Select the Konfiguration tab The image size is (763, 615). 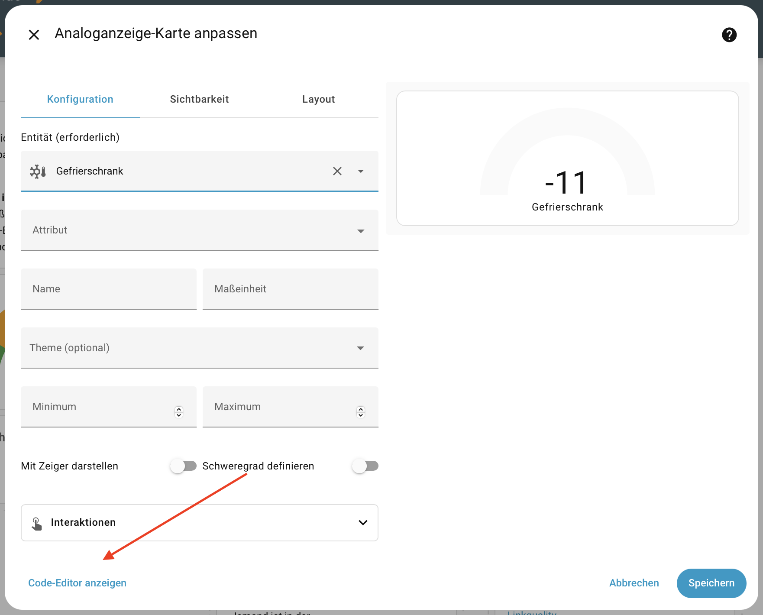(x=80, y=99)
